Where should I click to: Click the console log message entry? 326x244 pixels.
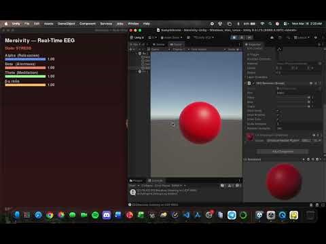[185, 192]
